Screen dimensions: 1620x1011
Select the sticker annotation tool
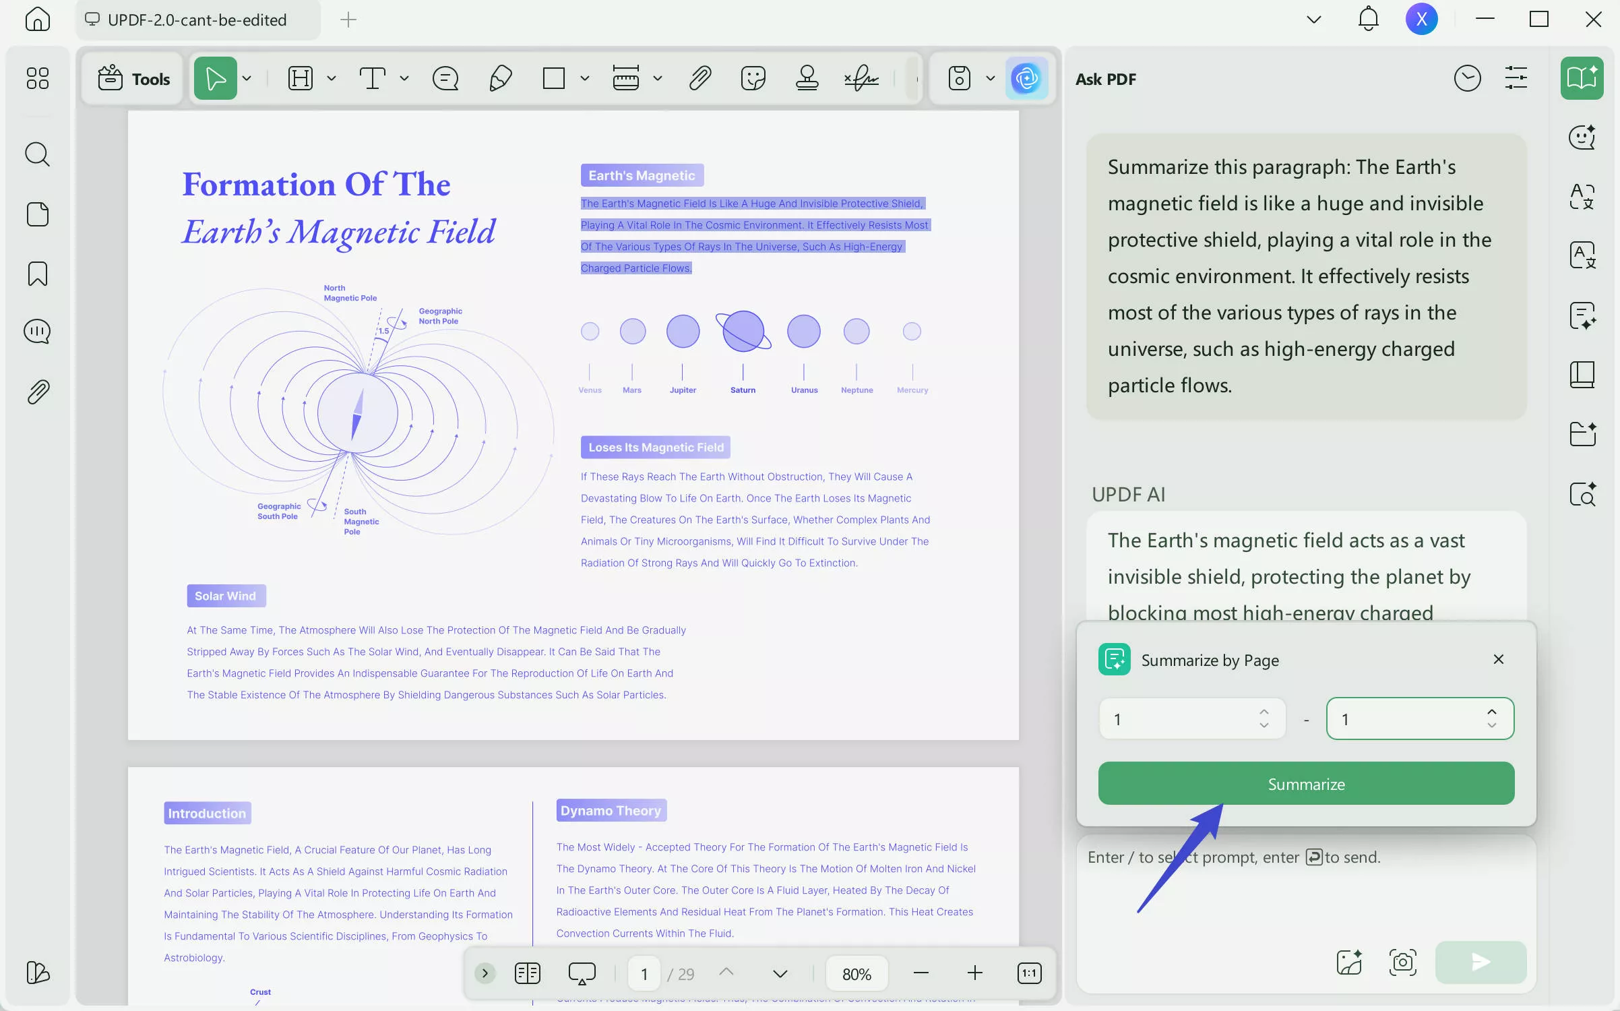coord(753,78)
